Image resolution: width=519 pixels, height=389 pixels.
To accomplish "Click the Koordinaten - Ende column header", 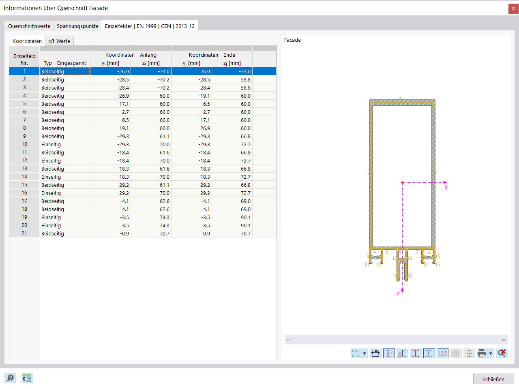I will click(212, 55).
